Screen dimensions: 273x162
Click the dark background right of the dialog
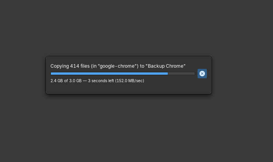click(242, 75)
